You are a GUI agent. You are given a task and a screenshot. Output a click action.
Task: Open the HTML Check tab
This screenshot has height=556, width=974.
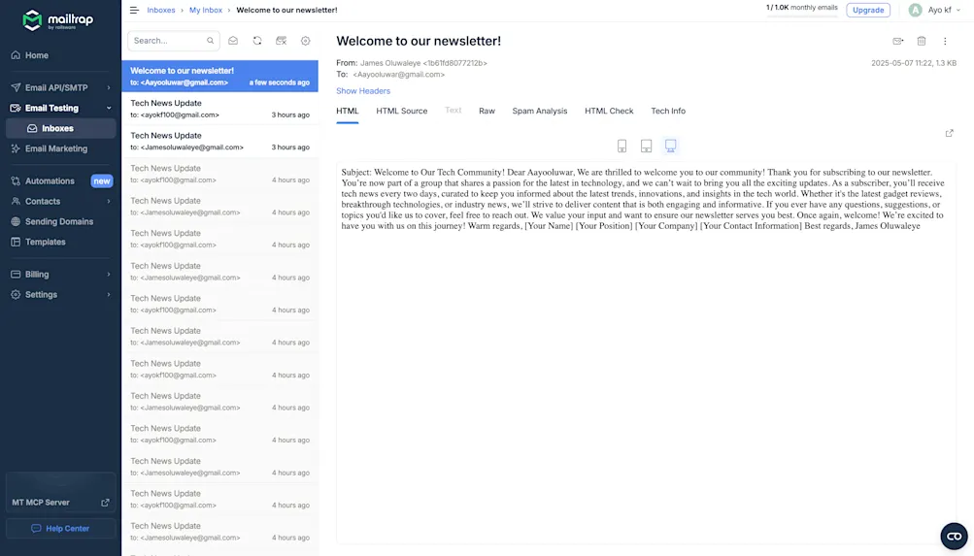(x=609, y=111)
